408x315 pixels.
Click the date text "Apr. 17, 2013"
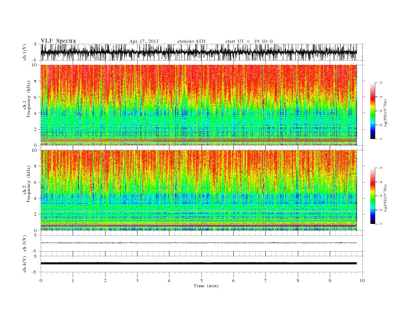[144, 41]
